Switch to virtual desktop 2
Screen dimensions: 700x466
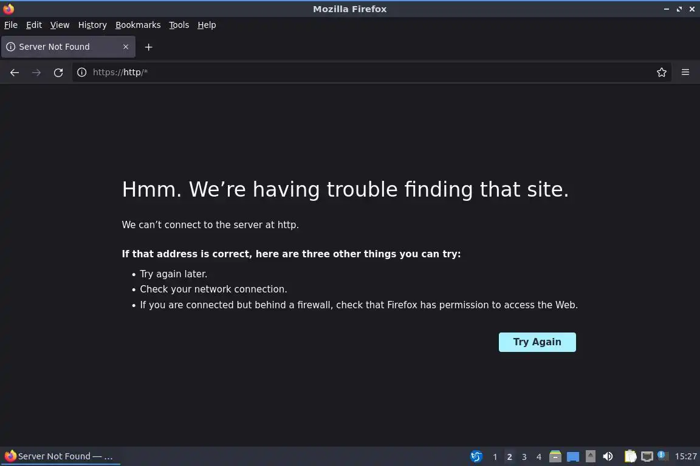click(509, 457)
